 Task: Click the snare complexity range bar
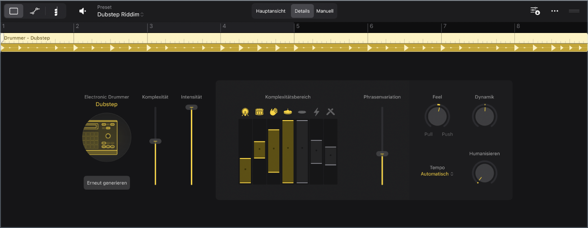[x=259, y=149]
